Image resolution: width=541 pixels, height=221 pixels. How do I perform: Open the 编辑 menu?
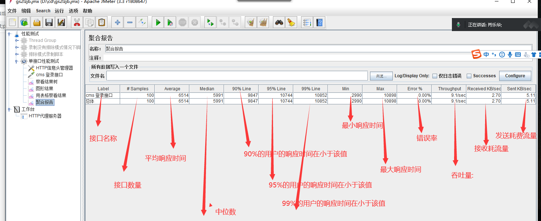26,11
